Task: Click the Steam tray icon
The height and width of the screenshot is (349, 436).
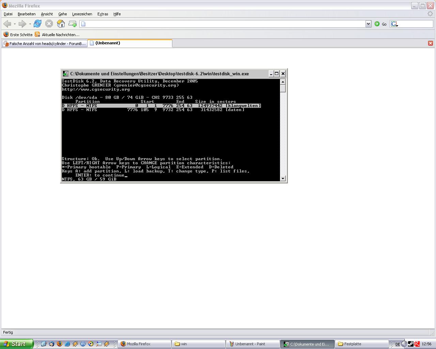Action: (411, 344)
